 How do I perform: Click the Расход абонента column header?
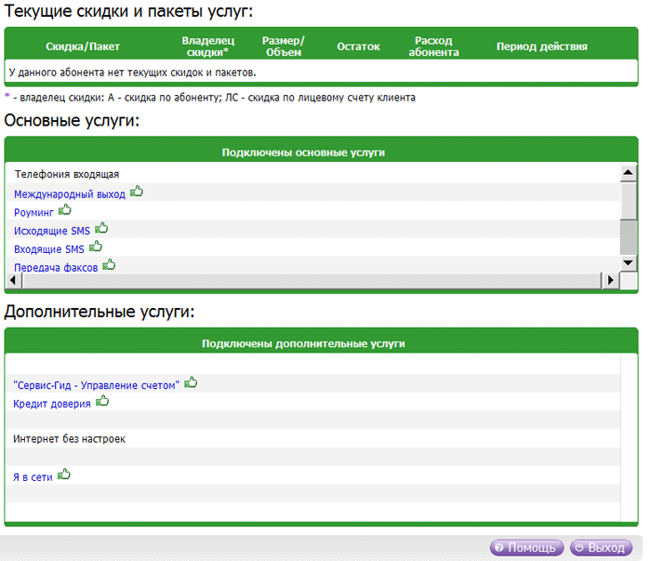point(434,47)
